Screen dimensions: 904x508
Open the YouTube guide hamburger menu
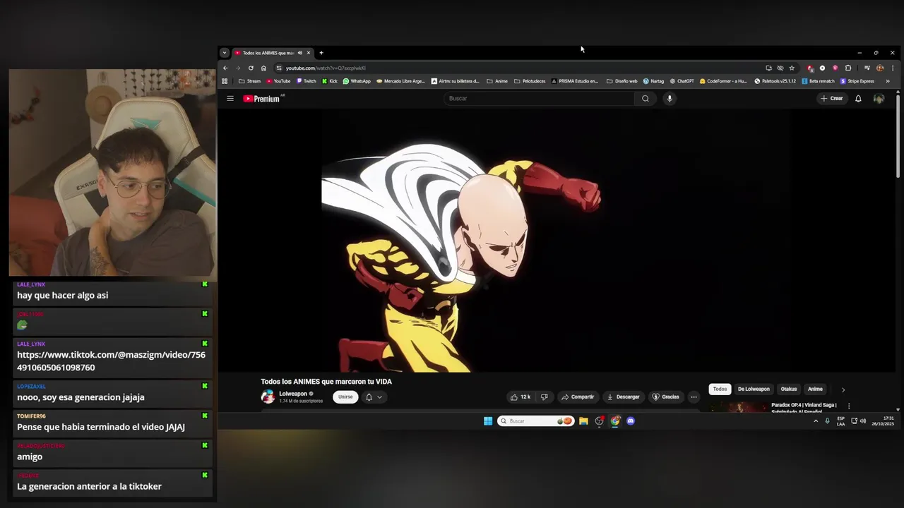tap(230, 99)
